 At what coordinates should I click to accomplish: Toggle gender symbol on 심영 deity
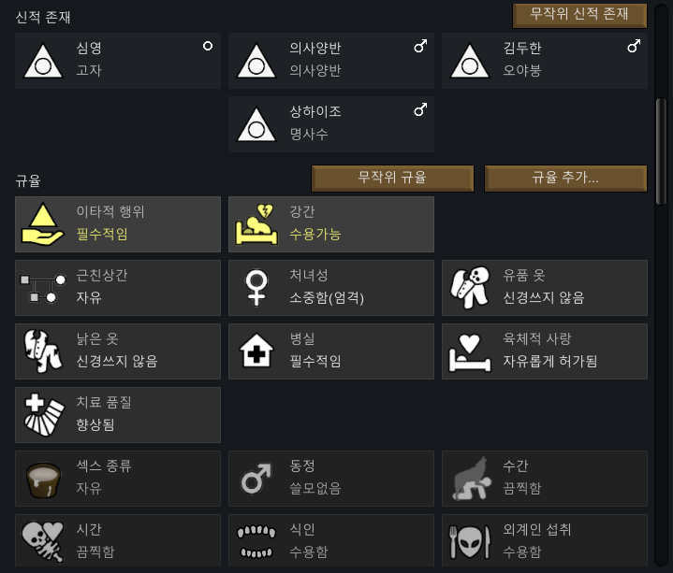coord(208,46)
